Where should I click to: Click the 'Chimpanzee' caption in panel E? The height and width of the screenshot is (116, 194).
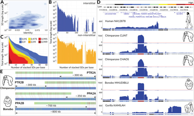click(8, 88)
